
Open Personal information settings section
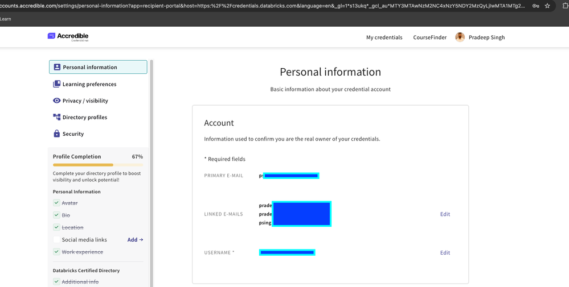(98, 67)
